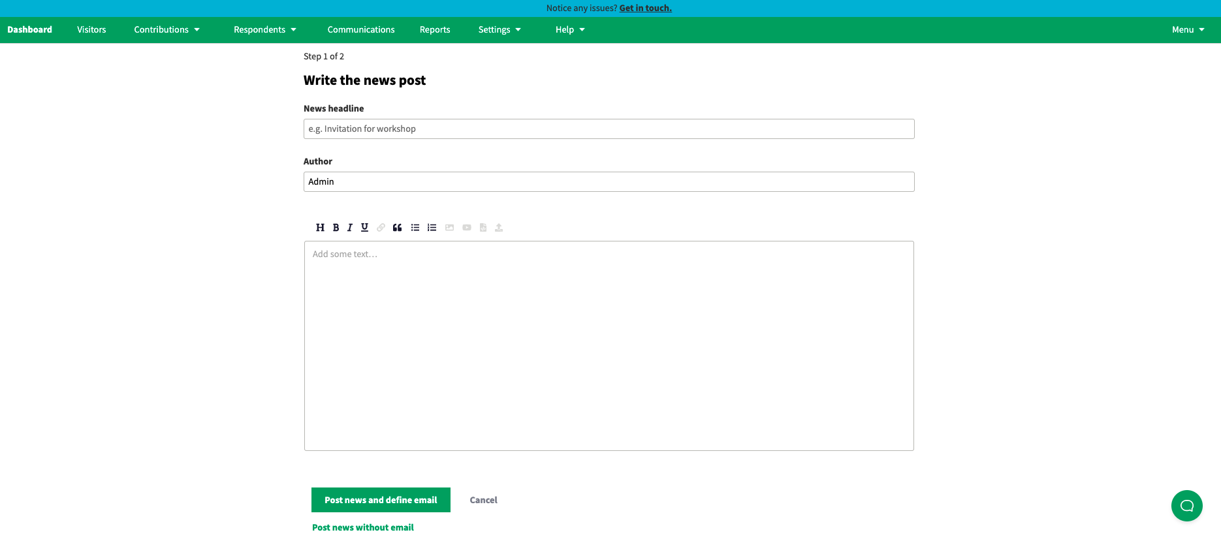Expand the Help dropdown menu
Screen dimensions: 1221x541
570,30
